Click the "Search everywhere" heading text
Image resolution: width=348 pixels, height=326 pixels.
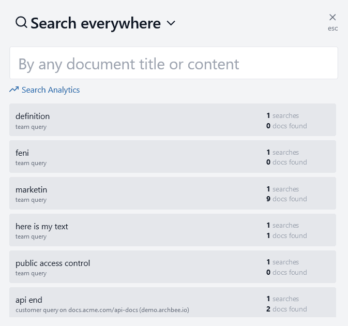[96, 23]
